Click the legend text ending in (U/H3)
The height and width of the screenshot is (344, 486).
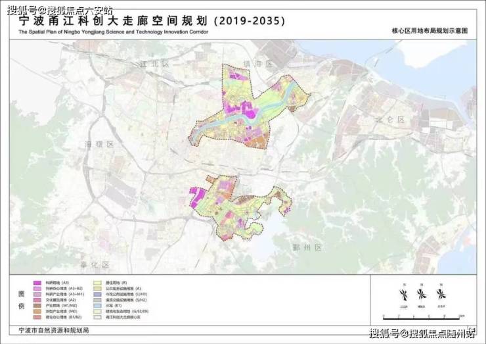click(x=126, y=294)
